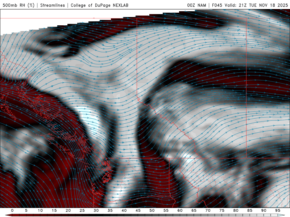Click the "80" label on the colorbar scale

[x=236, y=210]
